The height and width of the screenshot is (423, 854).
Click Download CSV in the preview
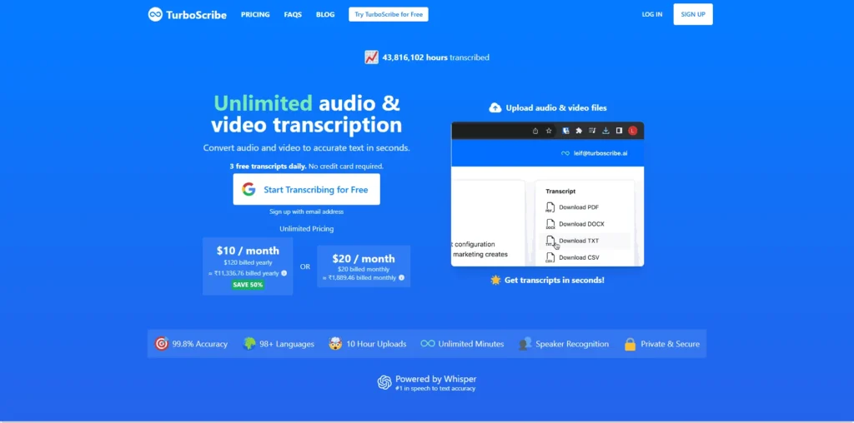[579, 258]
